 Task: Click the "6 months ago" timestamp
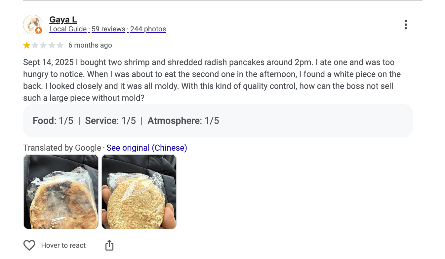(90, 45)
